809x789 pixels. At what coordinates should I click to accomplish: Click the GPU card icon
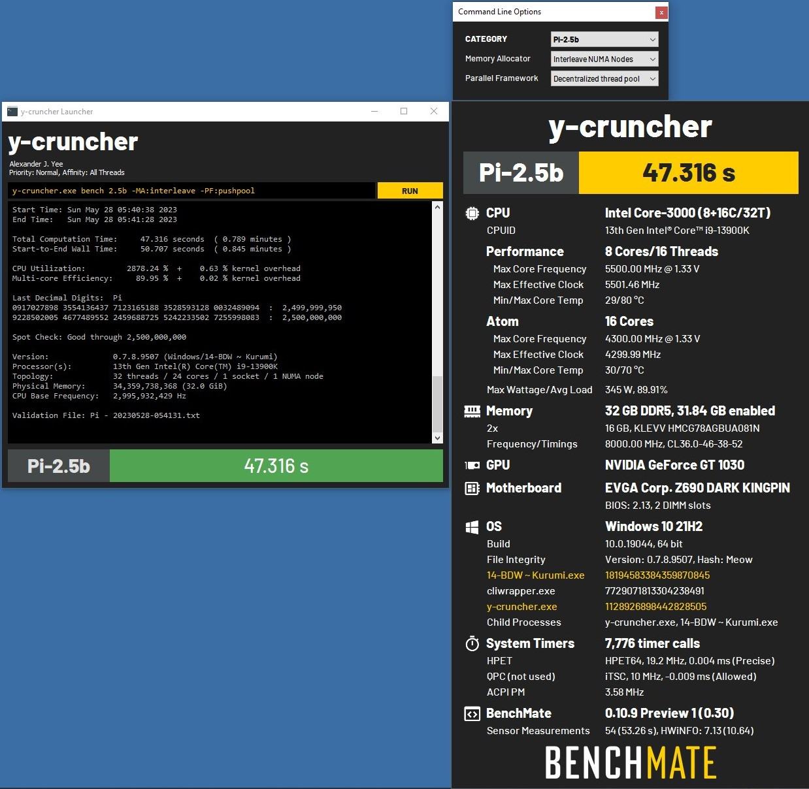point(472,465)
